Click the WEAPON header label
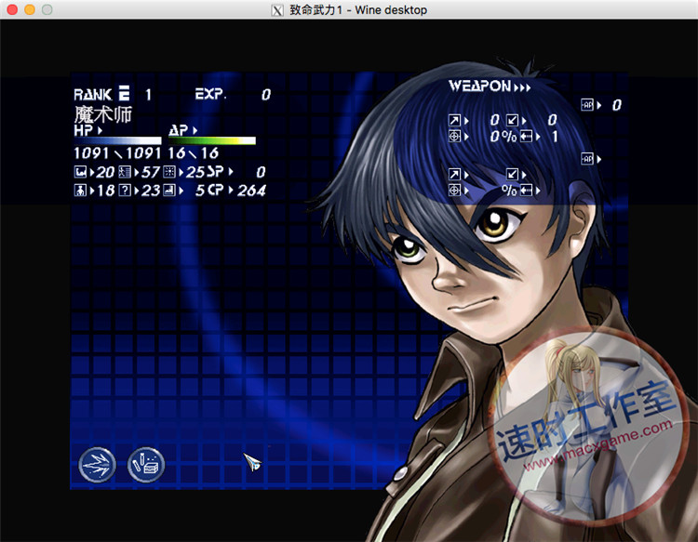This screenshot has height=542, width=698. pyautogui.click(x=479, y=86)
